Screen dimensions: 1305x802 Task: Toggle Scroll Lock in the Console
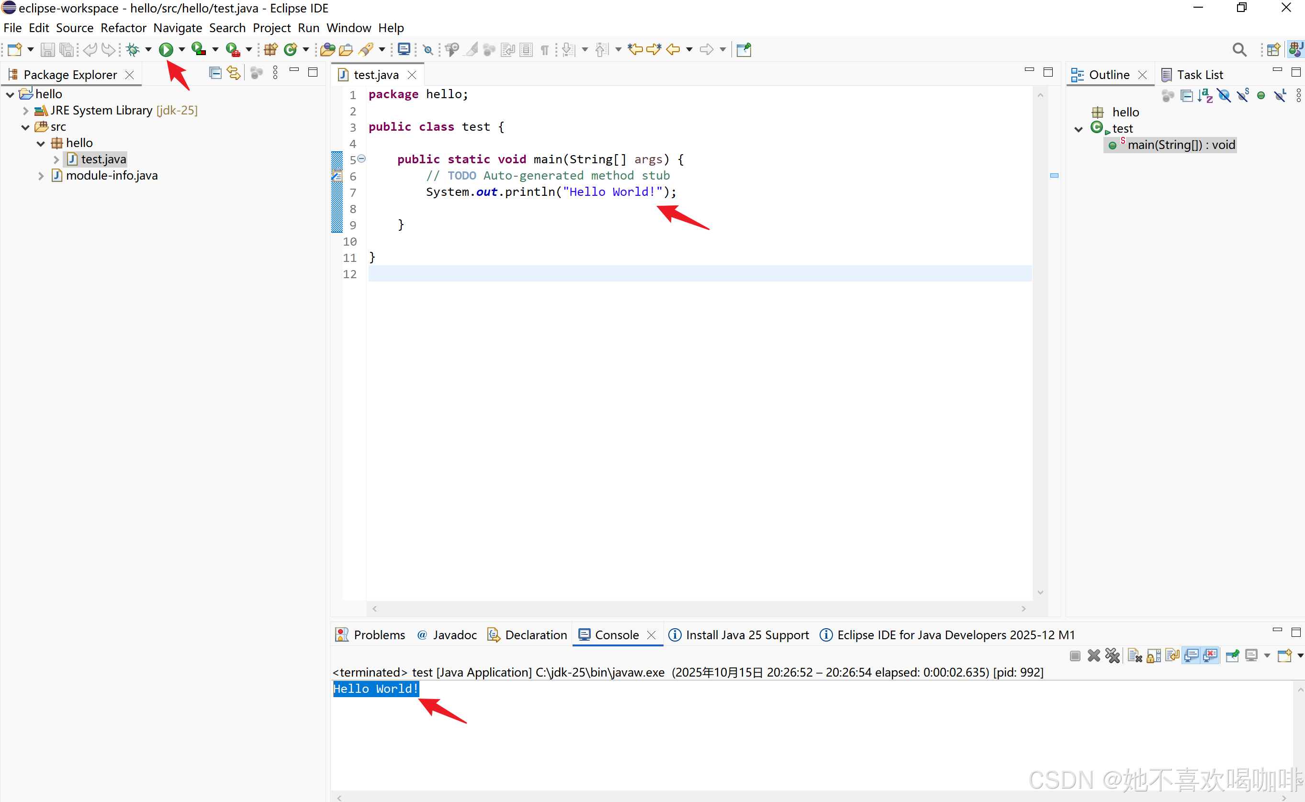(1154, 655)
